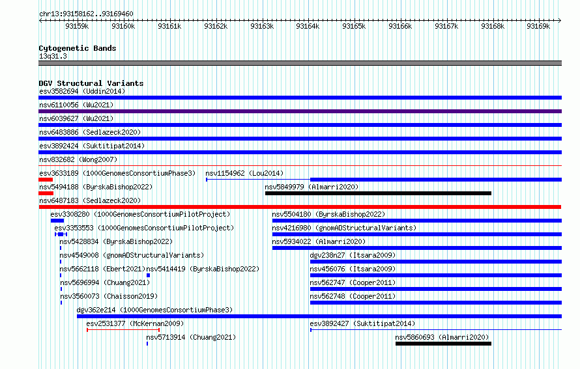Select esv3892427 (Suktitipat2014) label

pyautogui.click(x=362, y=323)
